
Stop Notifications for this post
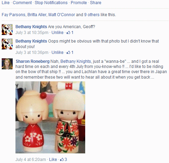click(51, 3)
